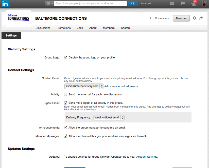Click Add a new email address link
209x168 pixels.
pos(121,86)
